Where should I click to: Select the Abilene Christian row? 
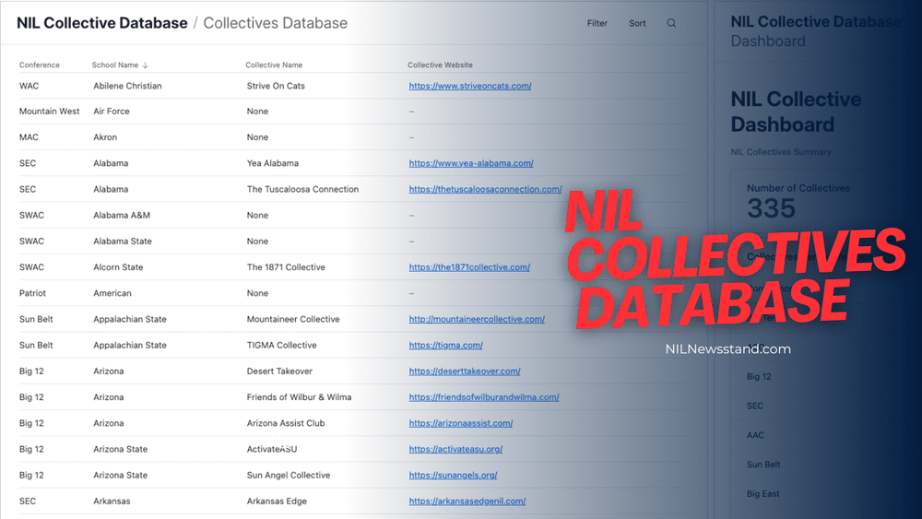pyautogui.click(x=127, y=86)
